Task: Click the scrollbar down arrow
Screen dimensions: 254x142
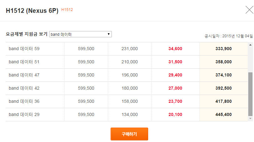Action: pyautogui.click(x=250, y=118)
